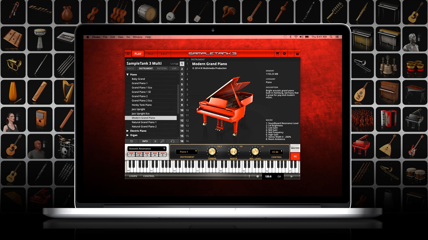Open the Piano 1 instrument dropdown
Screen dimensions: 428x240
(187, 152)
